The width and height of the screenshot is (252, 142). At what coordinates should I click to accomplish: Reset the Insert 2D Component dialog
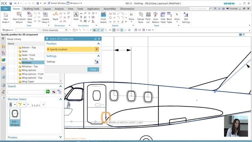point(95,39)
